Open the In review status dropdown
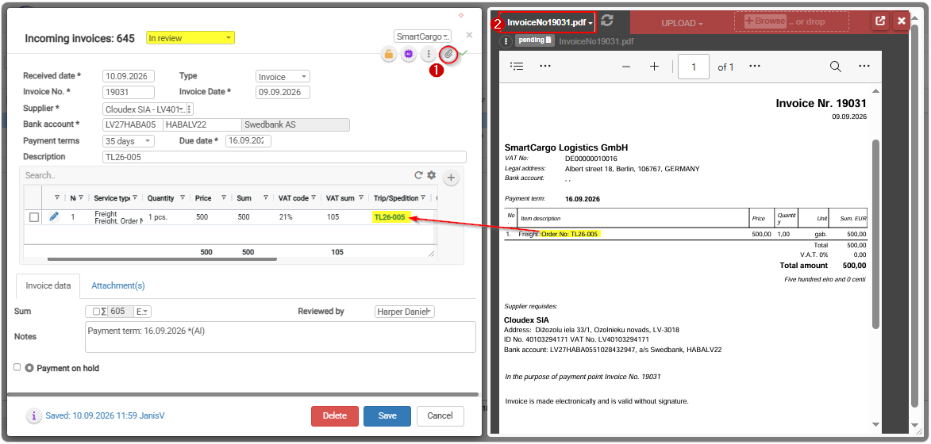 (x=190, y=38)
